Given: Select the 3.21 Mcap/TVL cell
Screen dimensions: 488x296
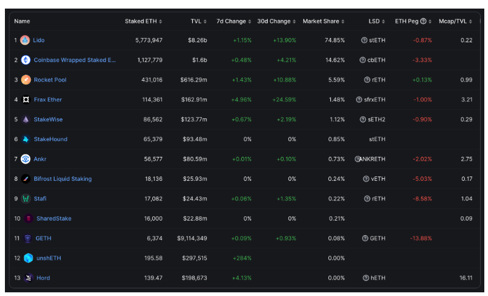Looking at the screenshot, I should (467, 99).
